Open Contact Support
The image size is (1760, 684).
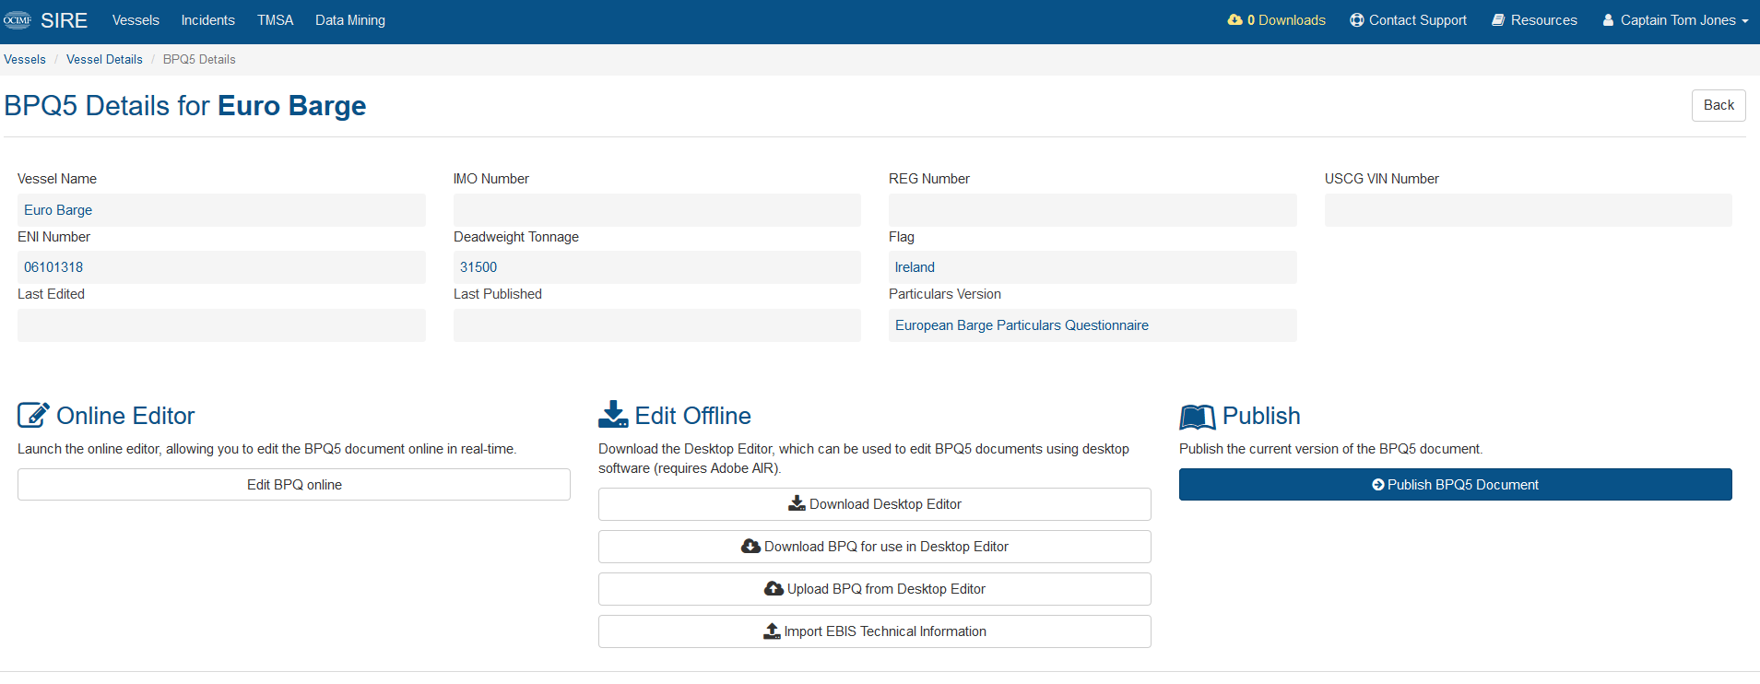1409,20
